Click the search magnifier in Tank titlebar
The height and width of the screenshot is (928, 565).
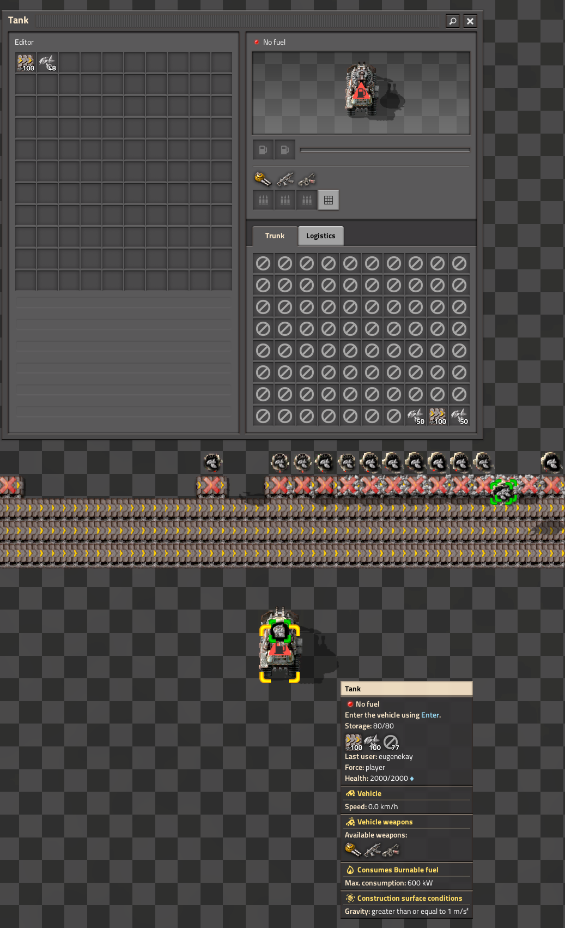pyautogui.click(x=452, y=21)
